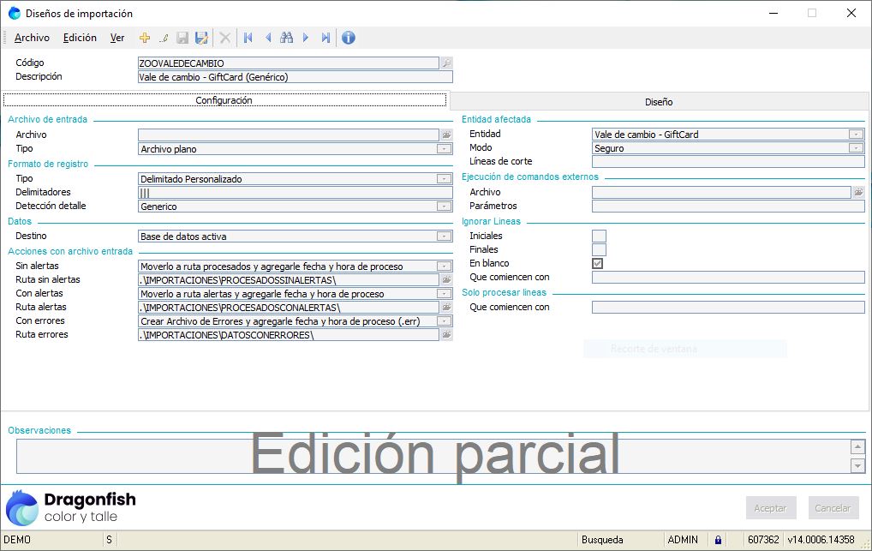Open the Sin alertas action dropdown
The image size is (872, 551).
click(x=444, y=267)
